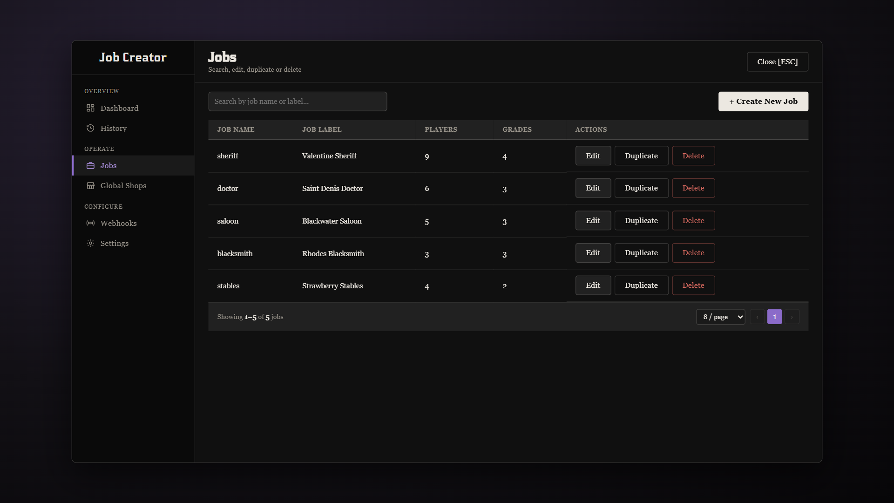Expand the 8 / page dropdown
This screenshot has width=894, height=503.
pyautogui.click(x=720, y=317)
